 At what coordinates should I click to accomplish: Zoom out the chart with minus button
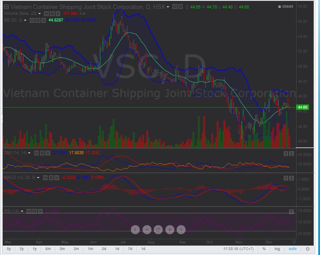coord(147,229)
